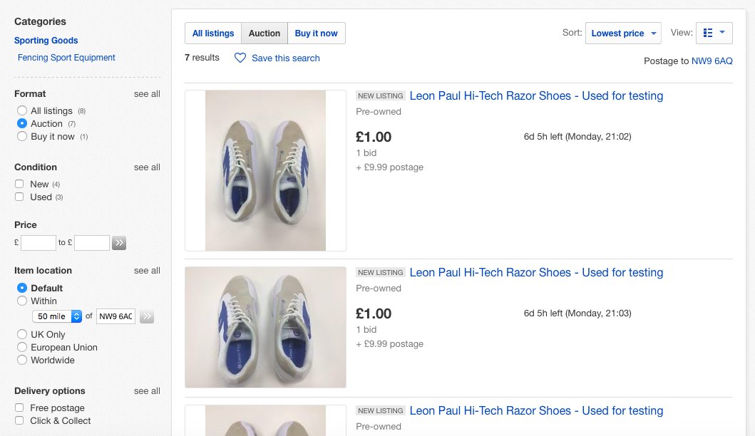Open the list view icon dropdown

(x=714, y=32)
